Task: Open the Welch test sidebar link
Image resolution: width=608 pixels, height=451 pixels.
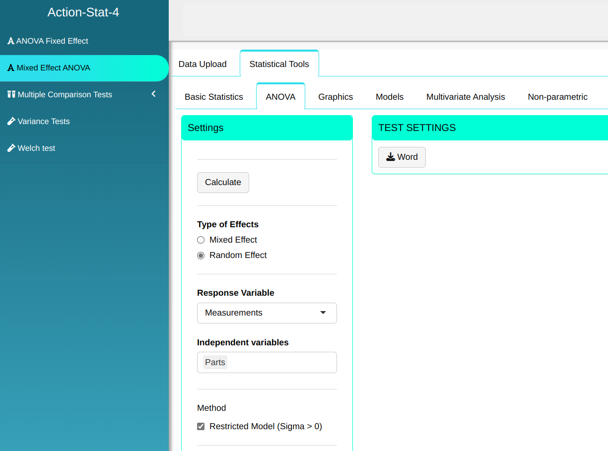Action: [x=36, y=148]
